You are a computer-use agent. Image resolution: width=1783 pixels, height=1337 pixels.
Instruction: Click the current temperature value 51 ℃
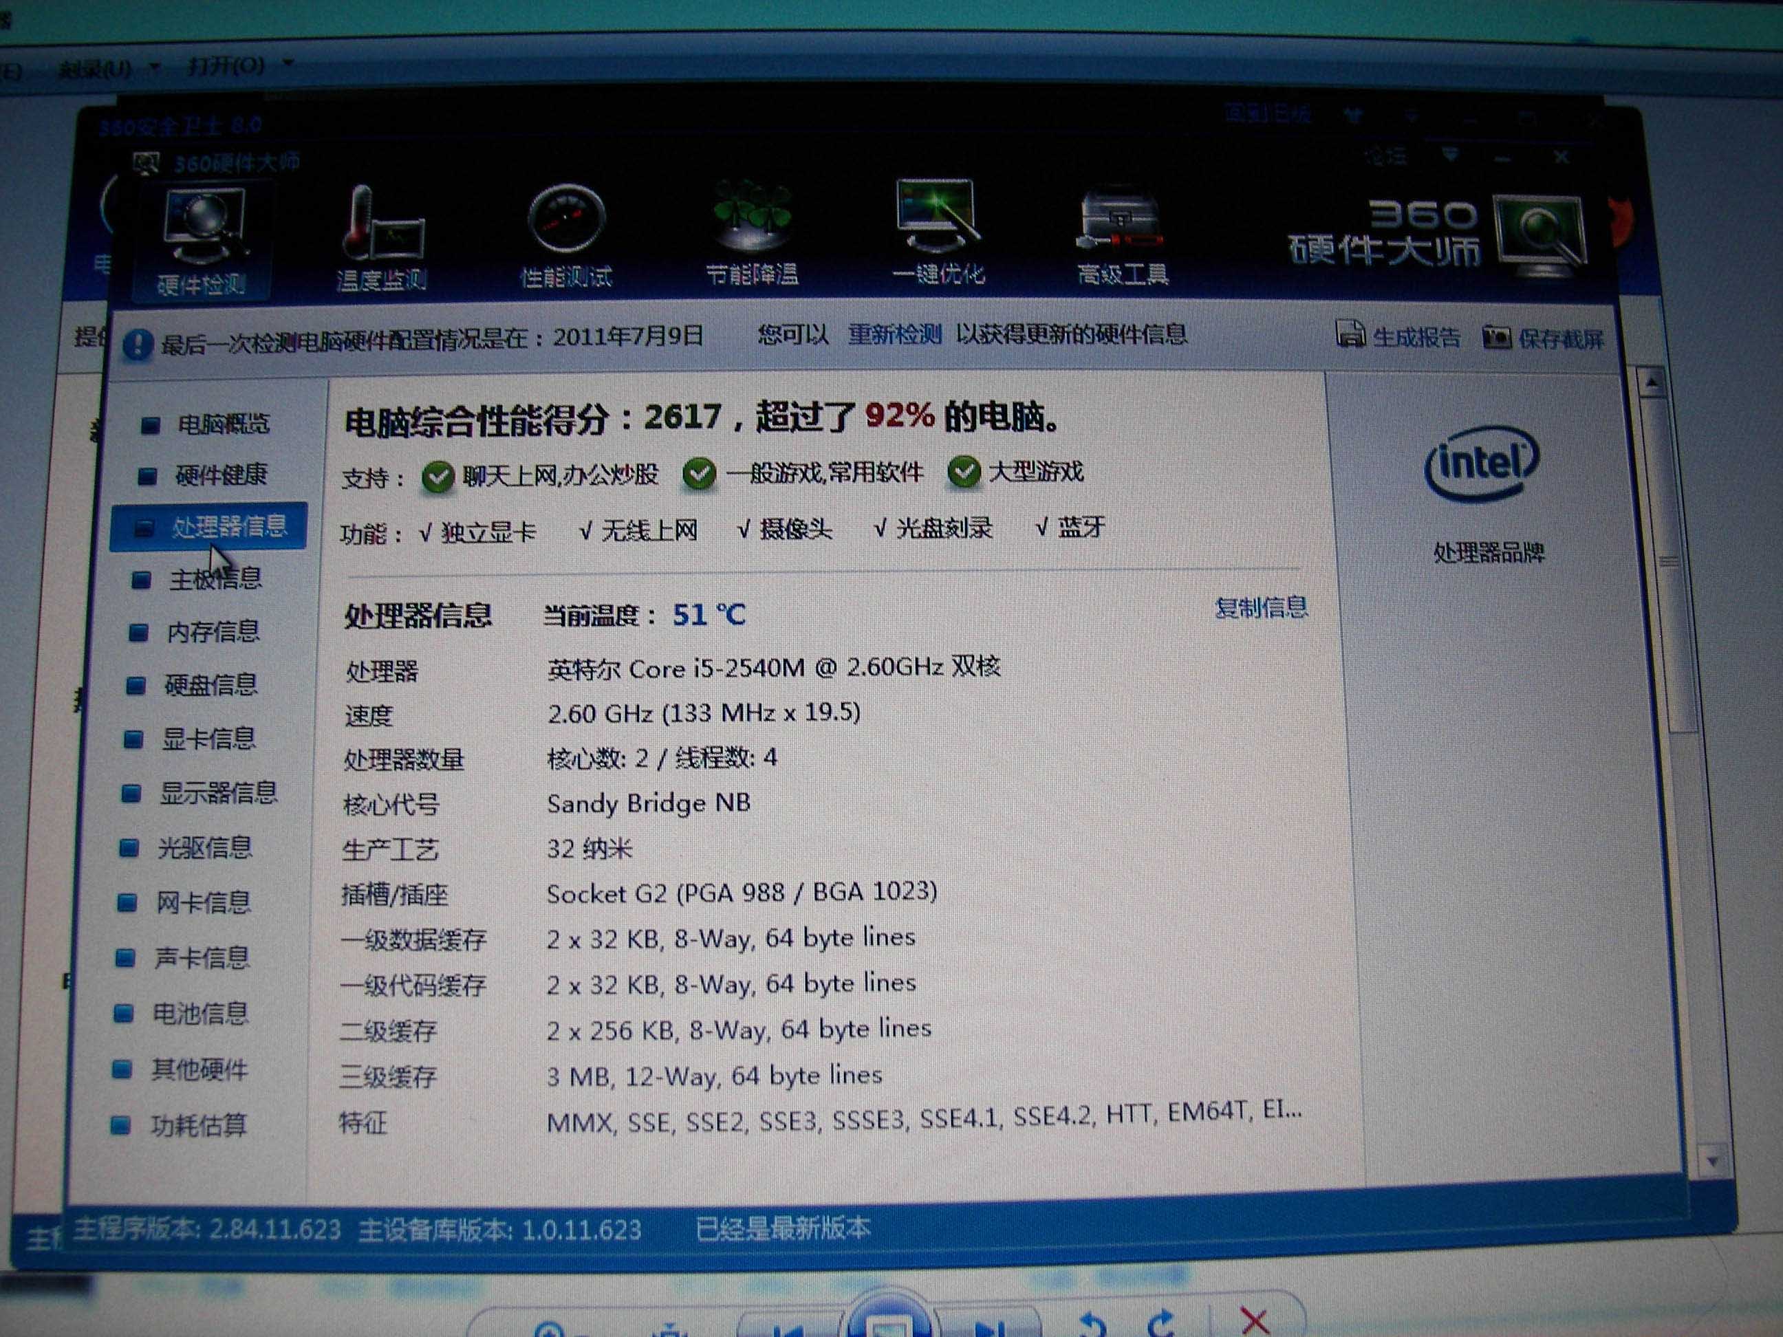[709, 615]
